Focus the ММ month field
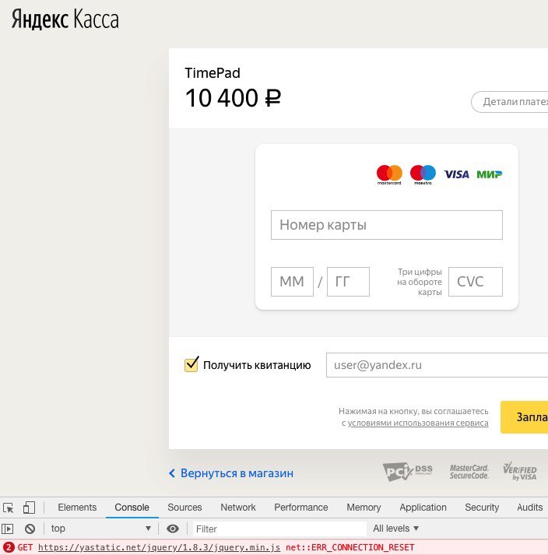548x555 pixels. coord(292,282)
